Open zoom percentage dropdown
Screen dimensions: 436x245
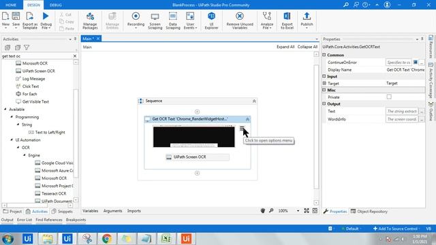coord(298,211)
